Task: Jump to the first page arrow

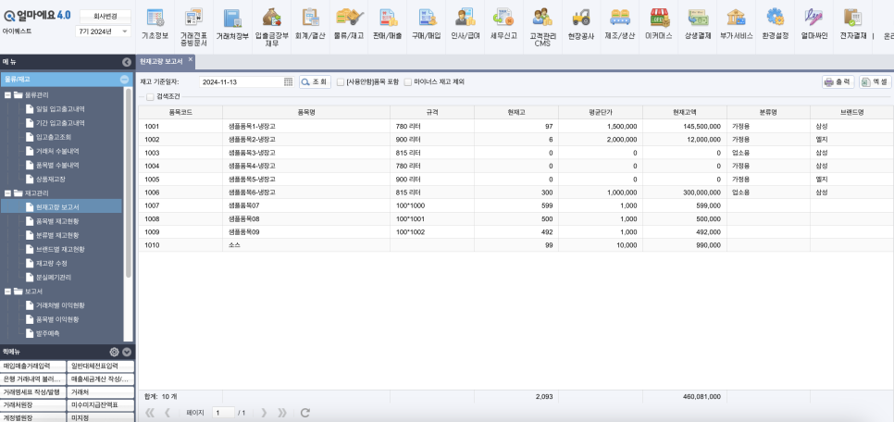Action: 150,413
